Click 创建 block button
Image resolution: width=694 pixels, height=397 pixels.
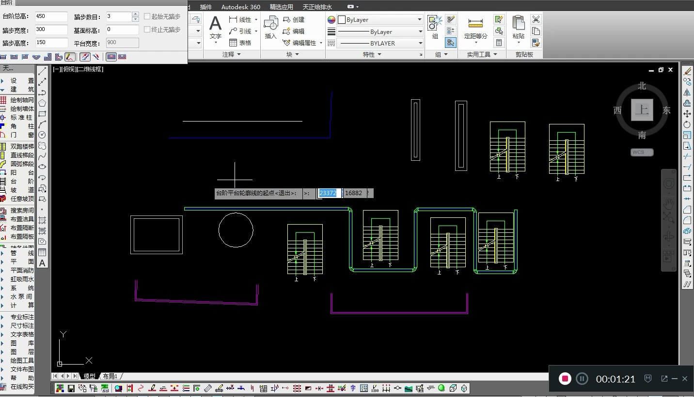[x=294, y=19]
